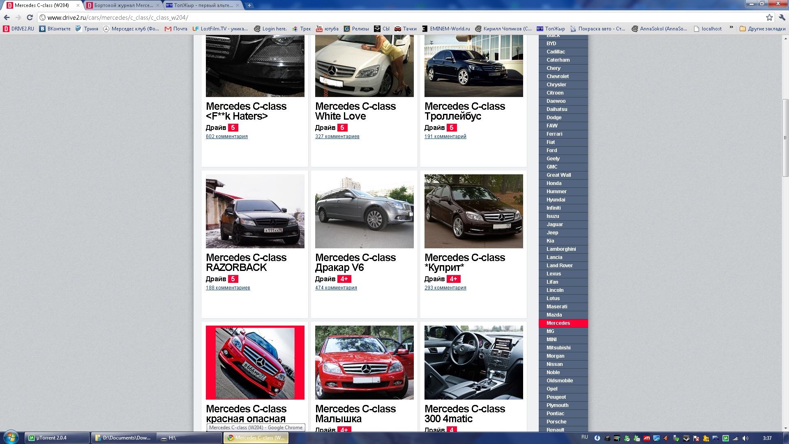
Task: Open the ютуба YouTube bookmark
Action: point(328,29)
